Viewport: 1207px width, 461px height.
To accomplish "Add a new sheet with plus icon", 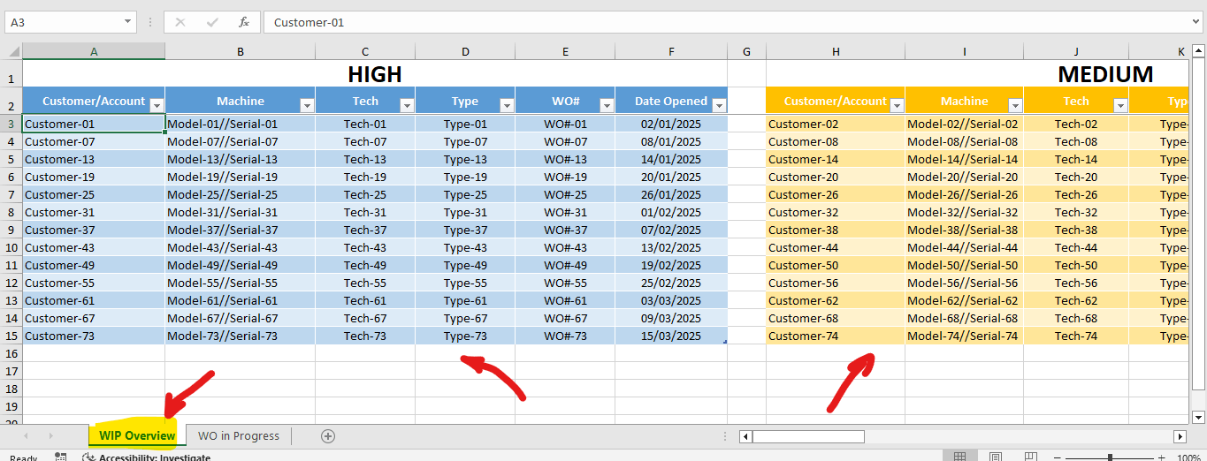I will click(328, 435).
